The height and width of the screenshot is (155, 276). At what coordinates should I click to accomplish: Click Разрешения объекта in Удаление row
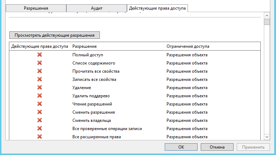click(x=187, y=88)
